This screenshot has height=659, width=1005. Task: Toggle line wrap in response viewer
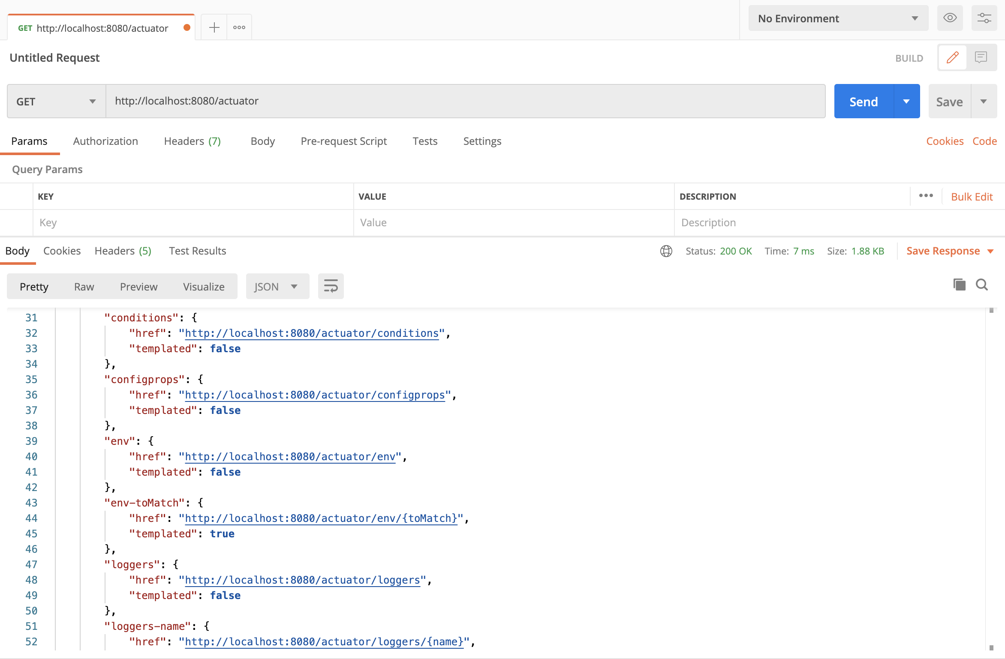click(331, 286)
